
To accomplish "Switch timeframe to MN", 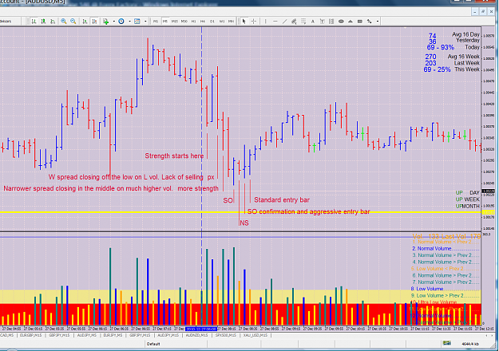I will coord(231,22).
